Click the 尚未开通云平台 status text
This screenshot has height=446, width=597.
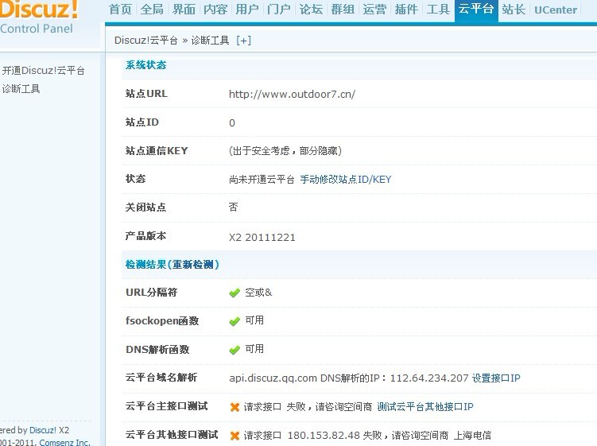click(262, 180)
